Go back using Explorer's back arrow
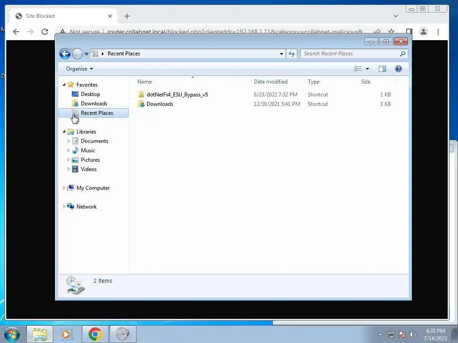 pos(65,54)
